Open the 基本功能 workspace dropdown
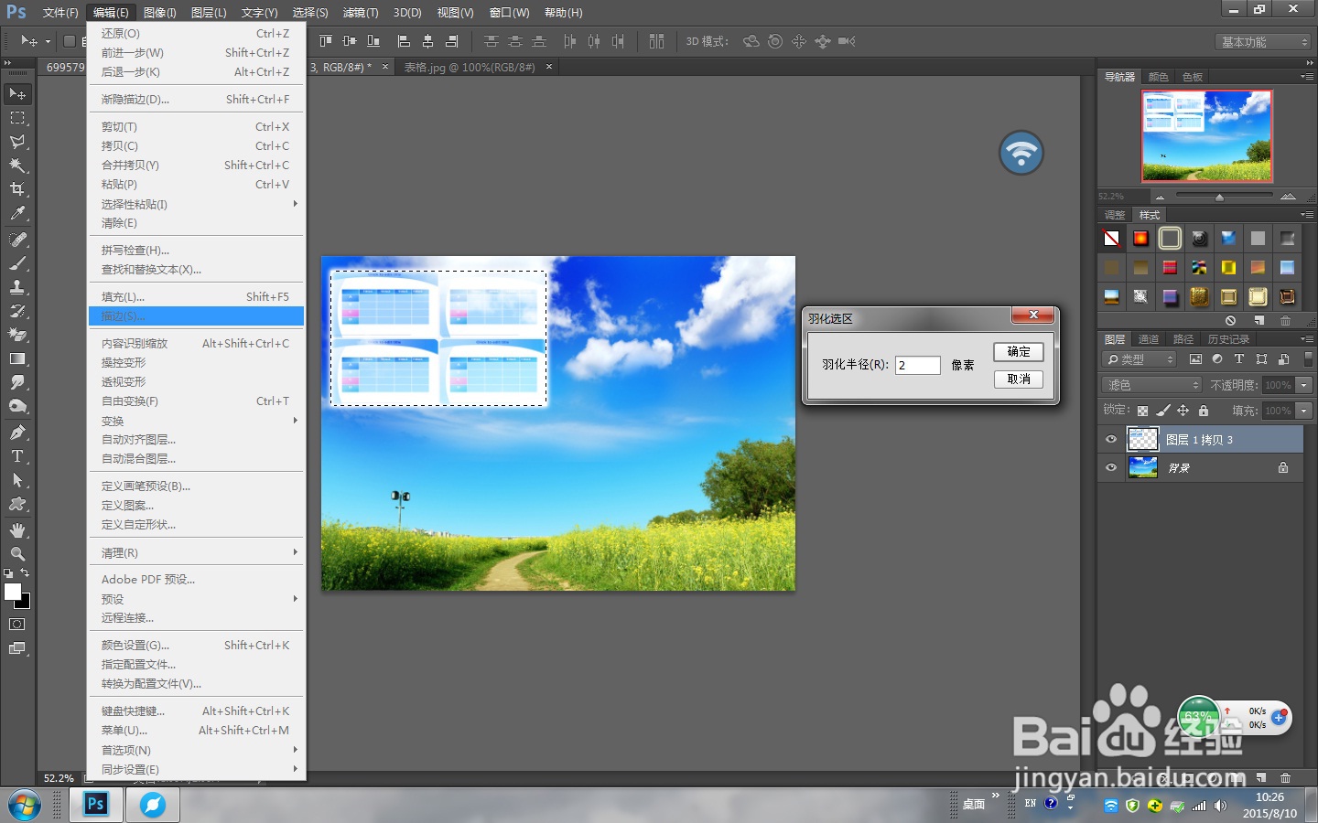 tap(1264, 42)
